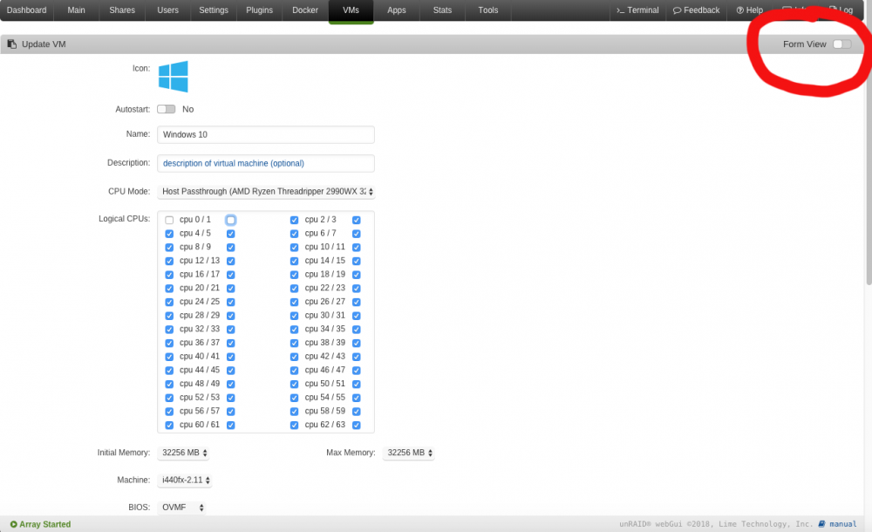Uncheck the cpu 16 checkbox
Screen dimensions: 872x532
(x=169, y=275)
